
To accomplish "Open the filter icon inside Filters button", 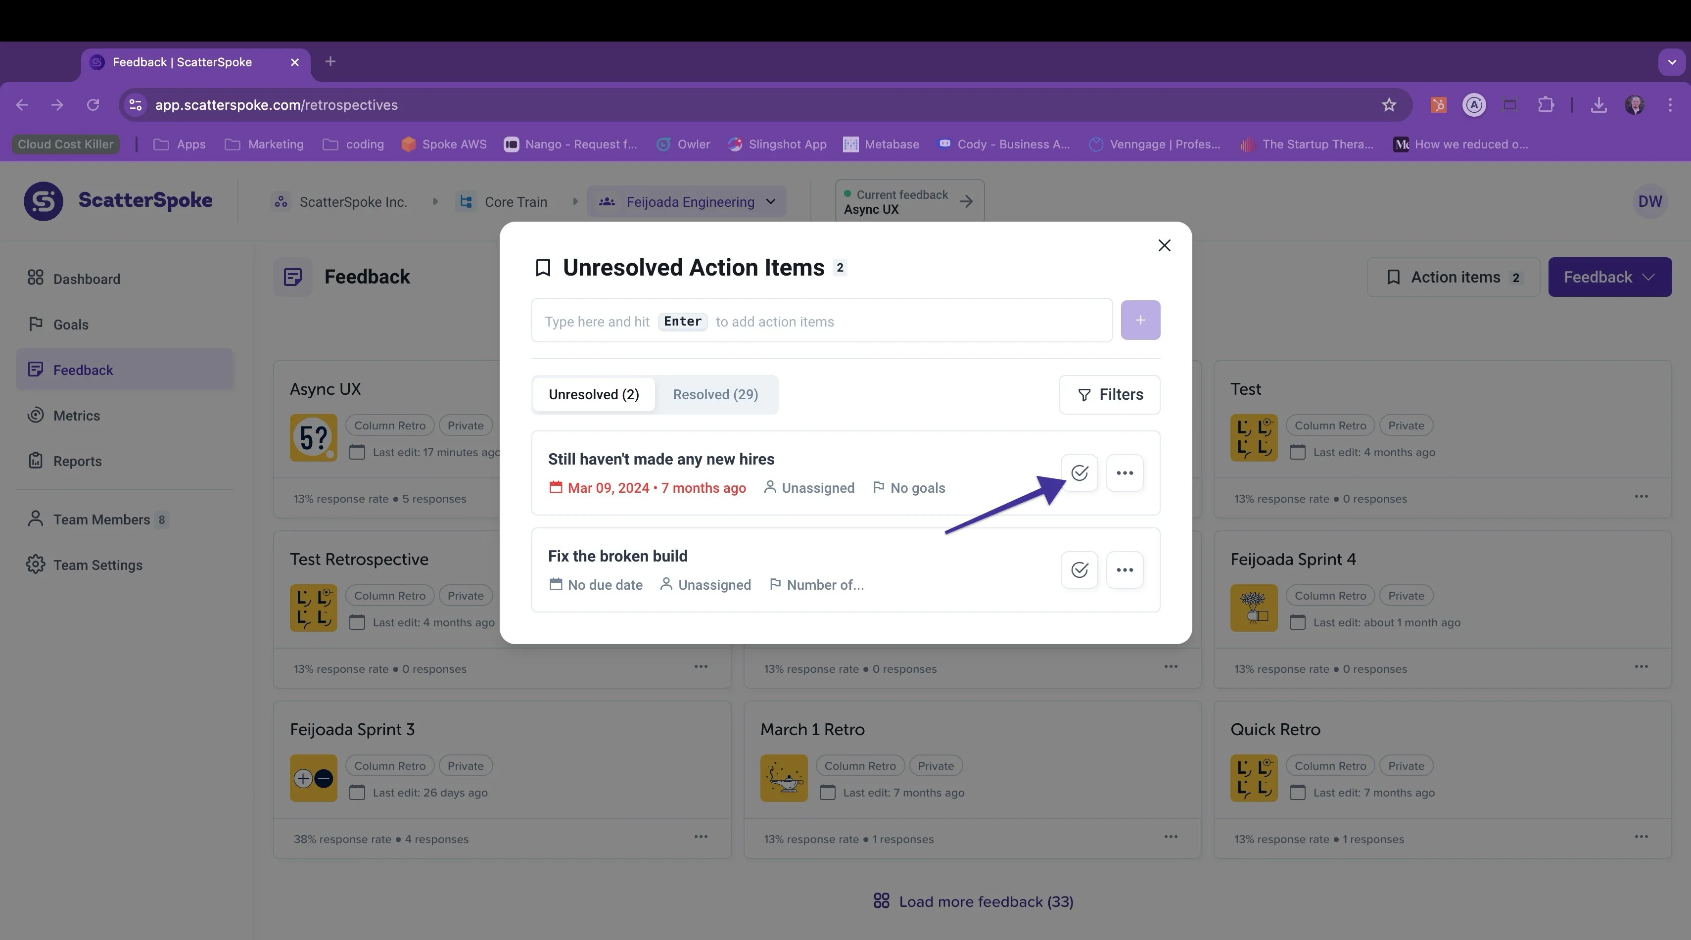I will click(x=1083, y=394).
